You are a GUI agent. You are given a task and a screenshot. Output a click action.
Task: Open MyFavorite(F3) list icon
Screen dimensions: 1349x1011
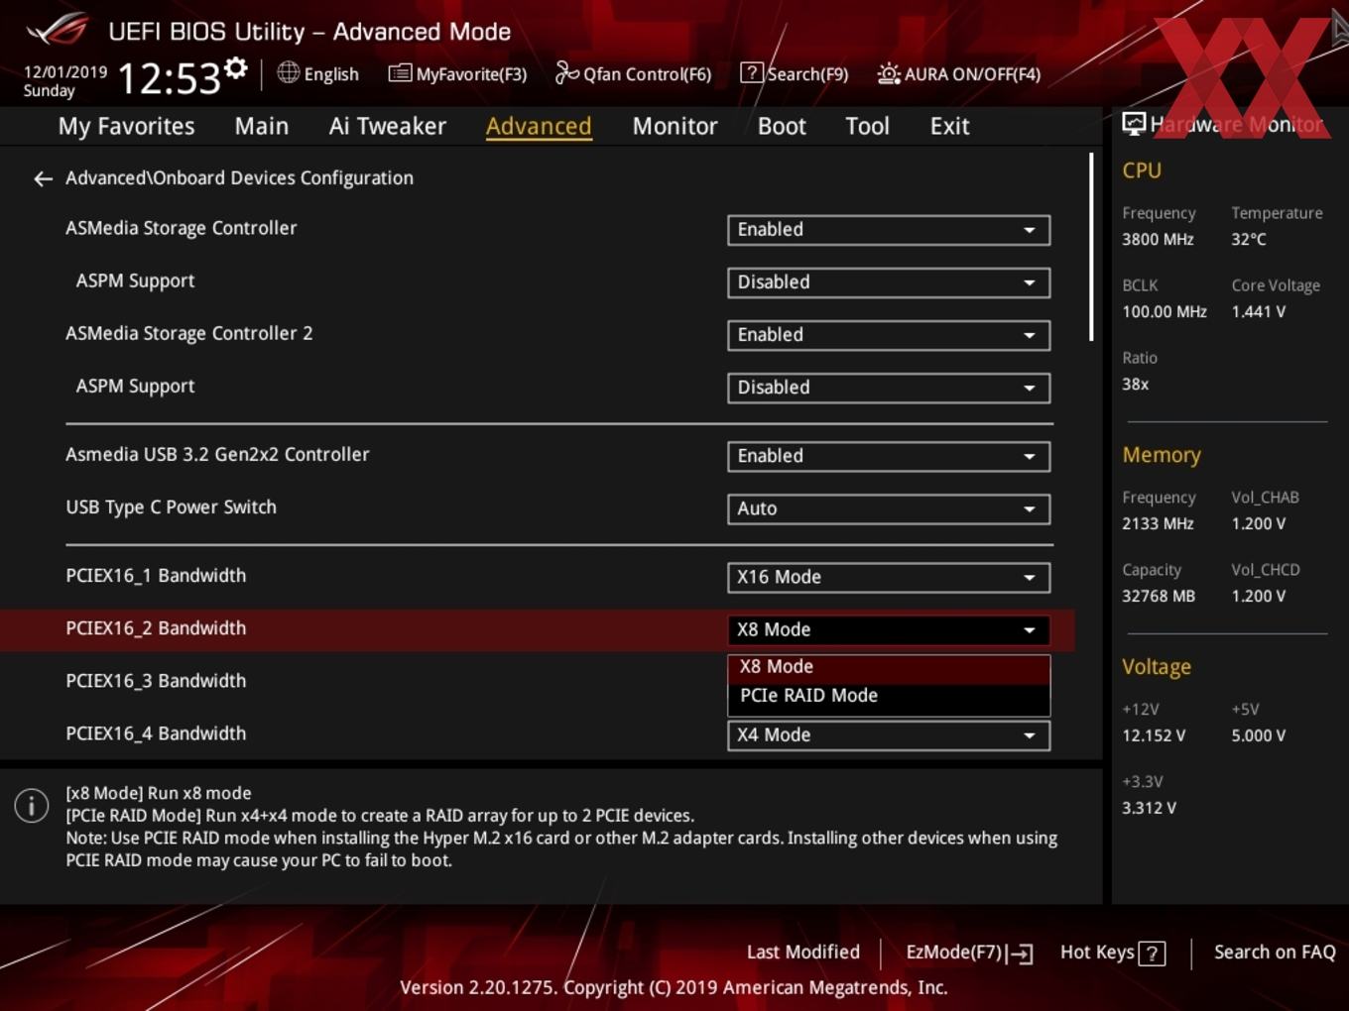(x=400, y=73)
